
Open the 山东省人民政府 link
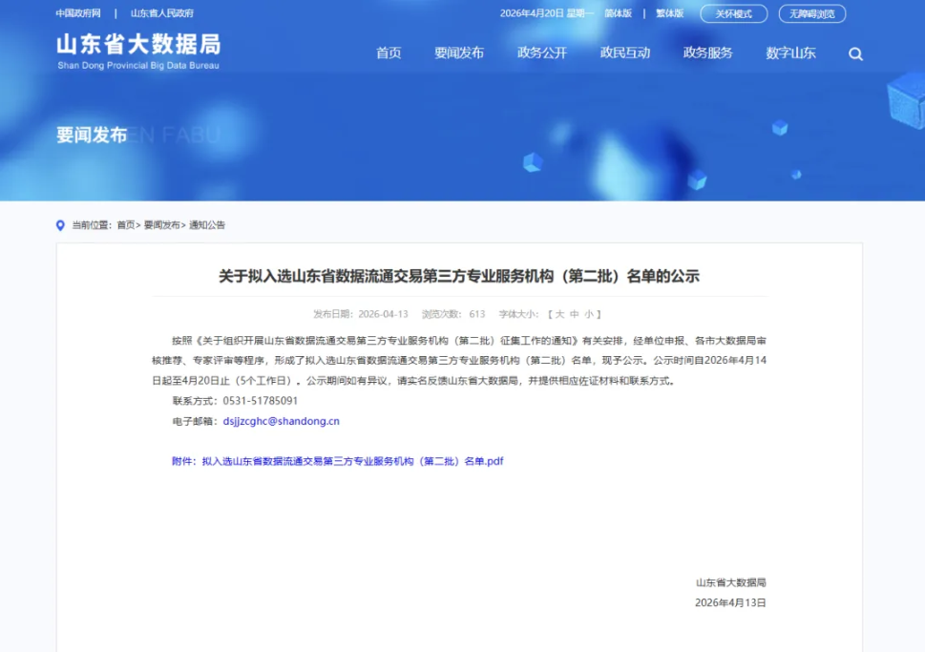click(x=162, y=13)
